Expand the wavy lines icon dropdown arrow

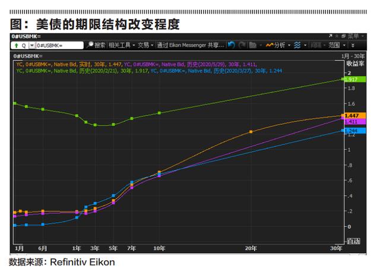tap(305, 45)
